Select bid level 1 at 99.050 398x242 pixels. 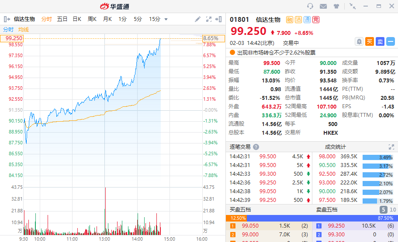pos(269,226)
